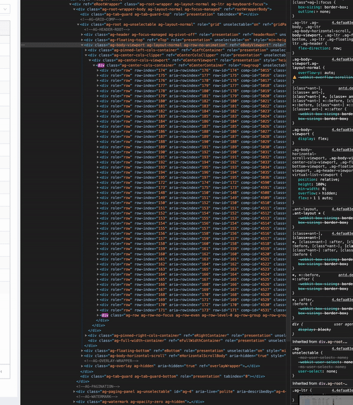Open source link for .ag-body-viewport.ag-layout-normal rule
The height and width of the screenshot is (405, 353).
click(x=342, y=59)
